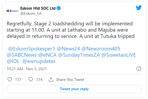Open the @News24 mention
The height and width of the screenshot is (99, 148).
pyautogui.click(x=68, y=49)
